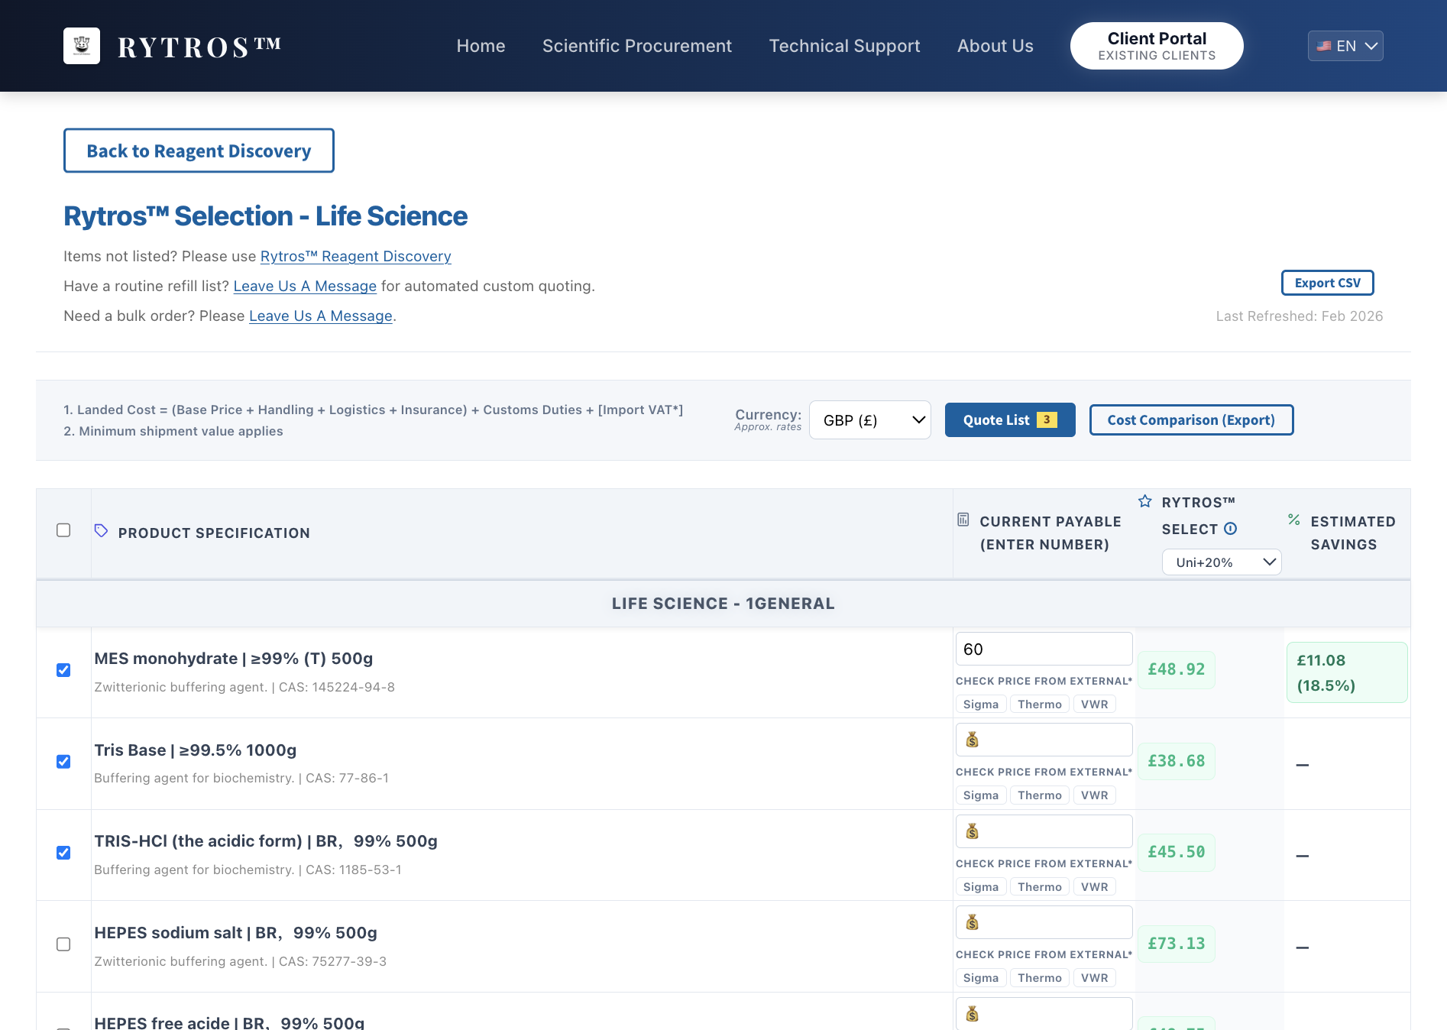Click Leave Us A Message link for refill list
This screenshot has width=1447, height=1030.
(305, 286)
